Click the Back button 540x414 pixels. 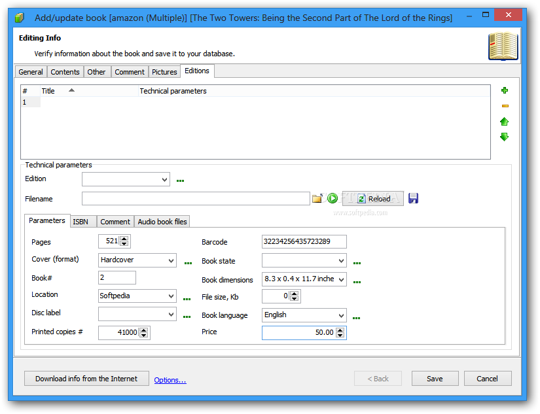coord(378,379)
